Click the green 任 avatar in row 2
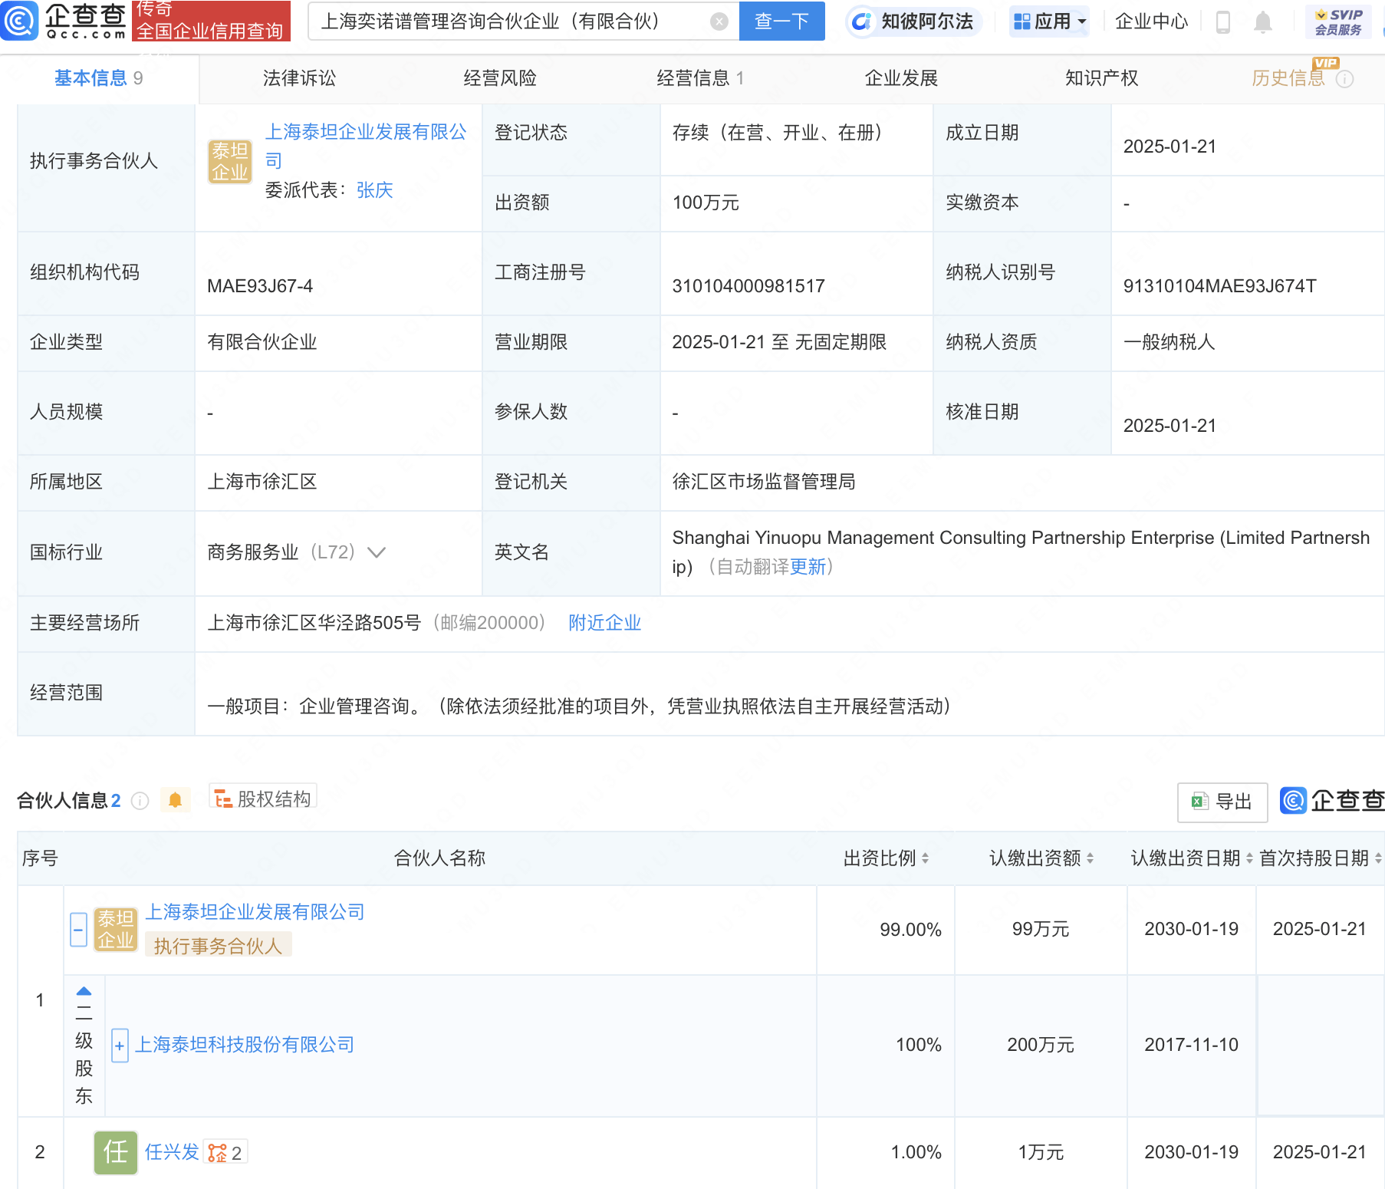The height and width of the screenshot is (1189, 1385). pos(116,1152)
